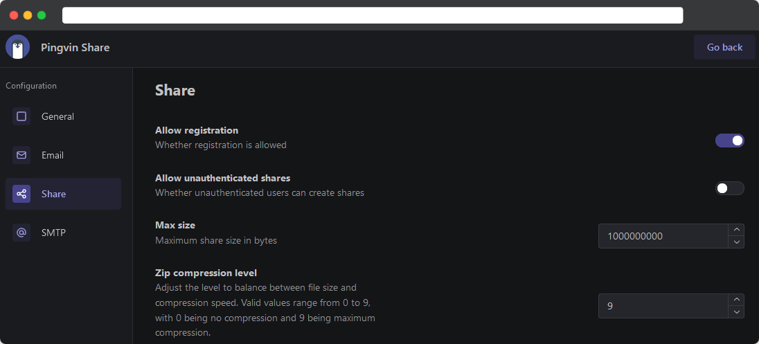This screenshot has width=759, height=344.
Task: Click the yellow minimize window button
Action: tap(28, 15)
